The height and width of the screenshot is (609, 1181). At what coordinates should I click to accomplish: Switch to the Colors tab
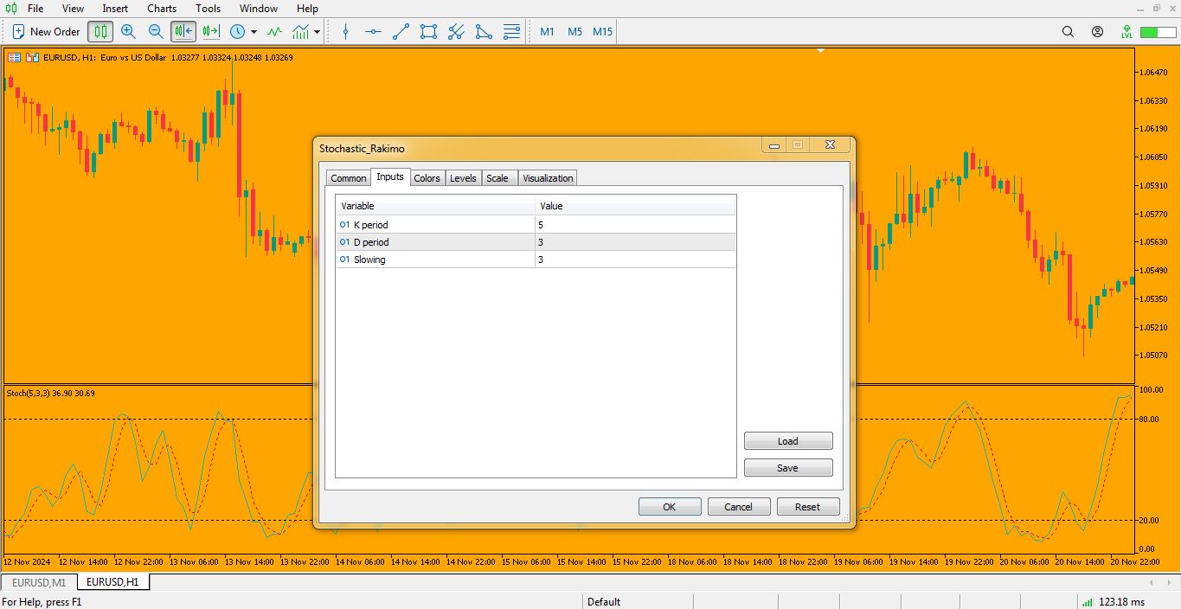coord(427,178)
